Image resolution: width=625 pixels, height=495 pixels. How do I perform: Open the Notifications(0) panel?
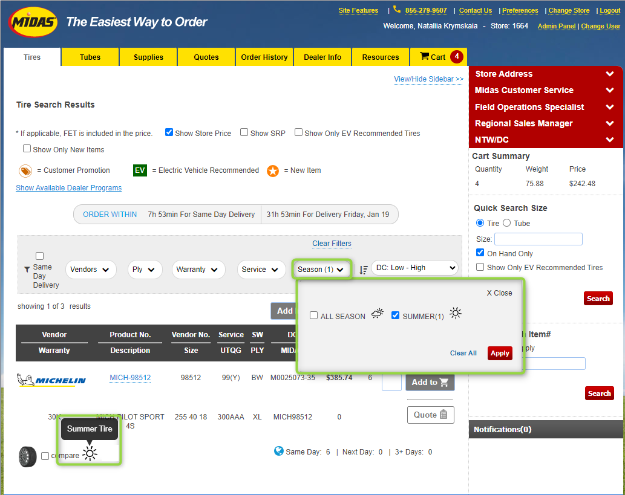pos(546,429)
